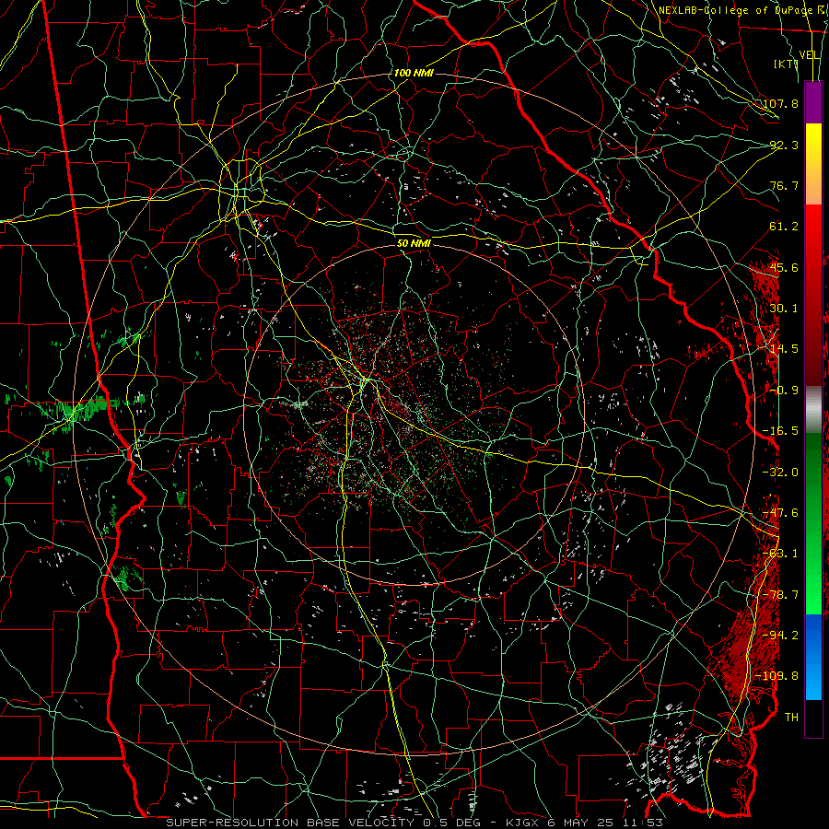Screen dimensions: 829x829
Task: Click the VEL label above the color scale
Action: tap(810, 55)
